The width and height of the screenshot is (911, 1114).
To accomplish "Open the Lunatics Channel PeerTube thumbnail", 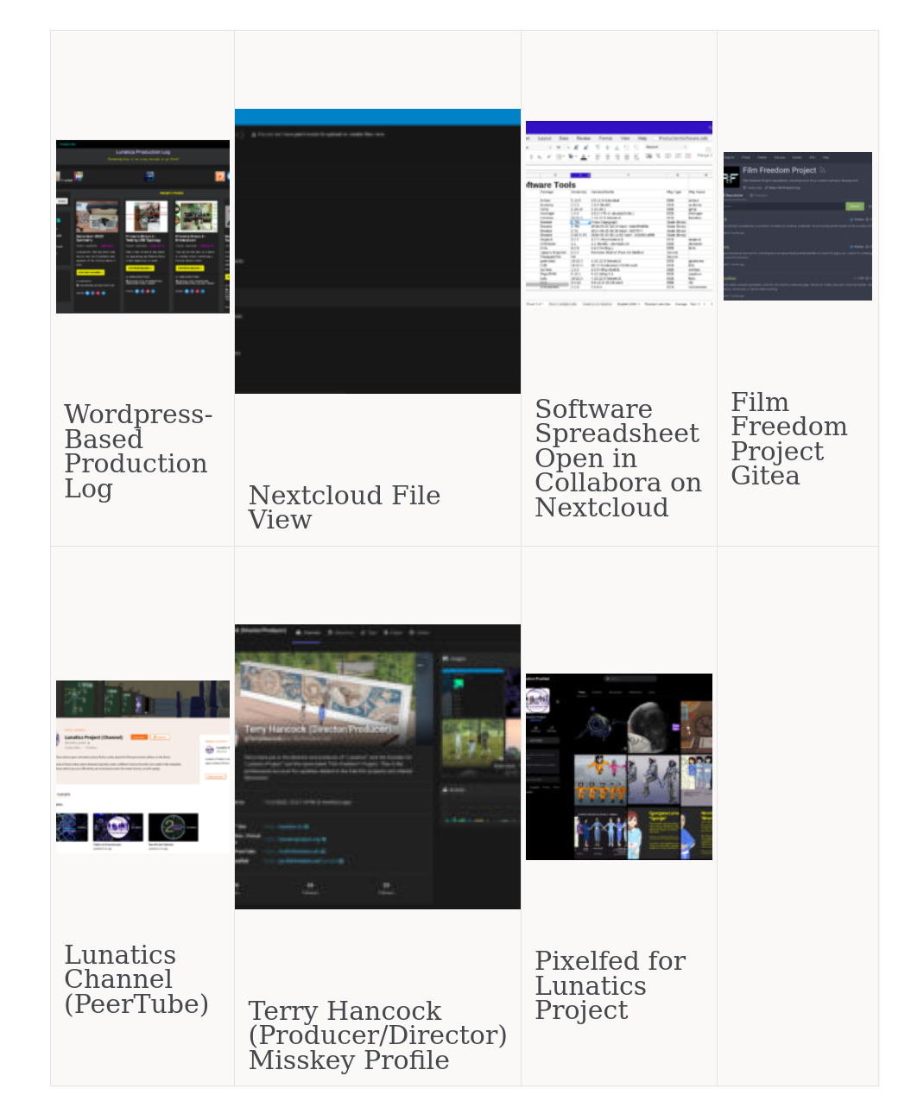I will click(142, 766).
